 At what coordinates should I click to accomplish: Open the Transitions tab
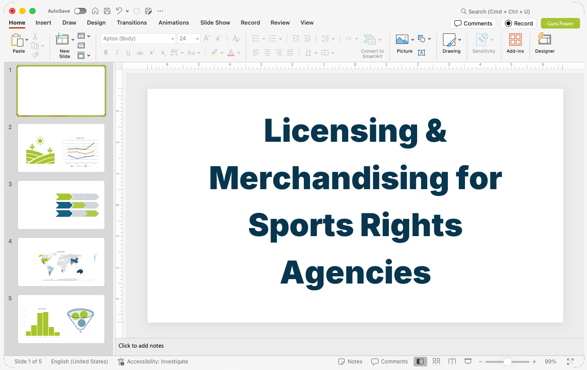[x=132, y=22]
